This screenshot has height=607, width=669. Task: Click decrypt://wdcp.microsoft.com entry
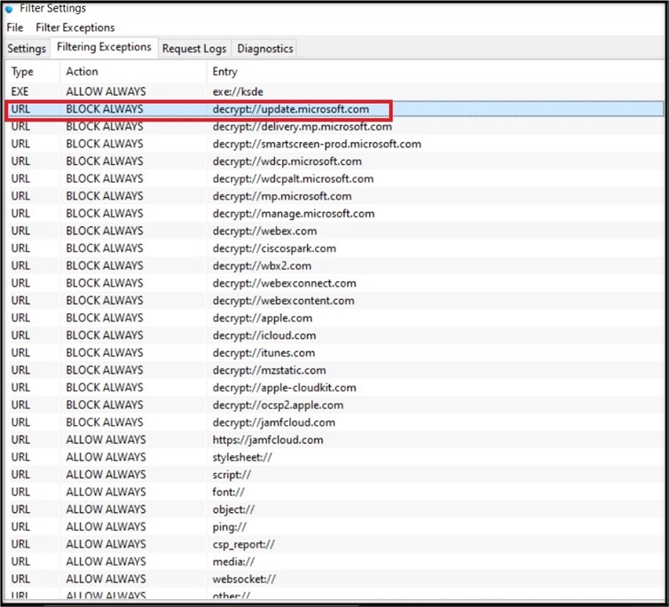(287, 162)
